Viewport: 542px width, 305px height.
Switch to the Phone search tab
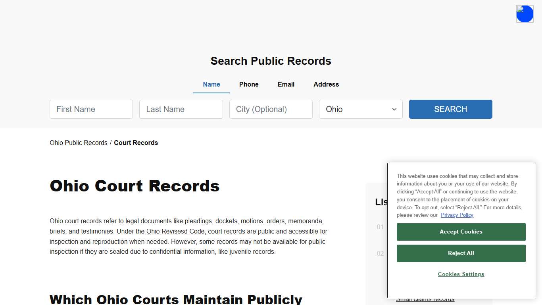tap(249, 84)
